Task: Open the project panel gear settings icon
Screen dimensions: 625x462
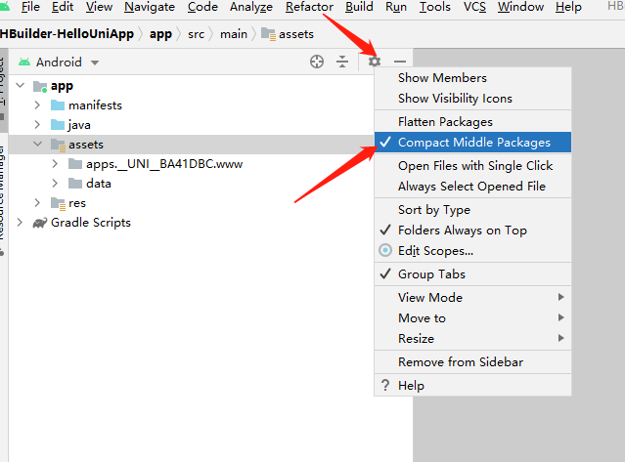Action: pyautogui.click(x=375, y=62)
